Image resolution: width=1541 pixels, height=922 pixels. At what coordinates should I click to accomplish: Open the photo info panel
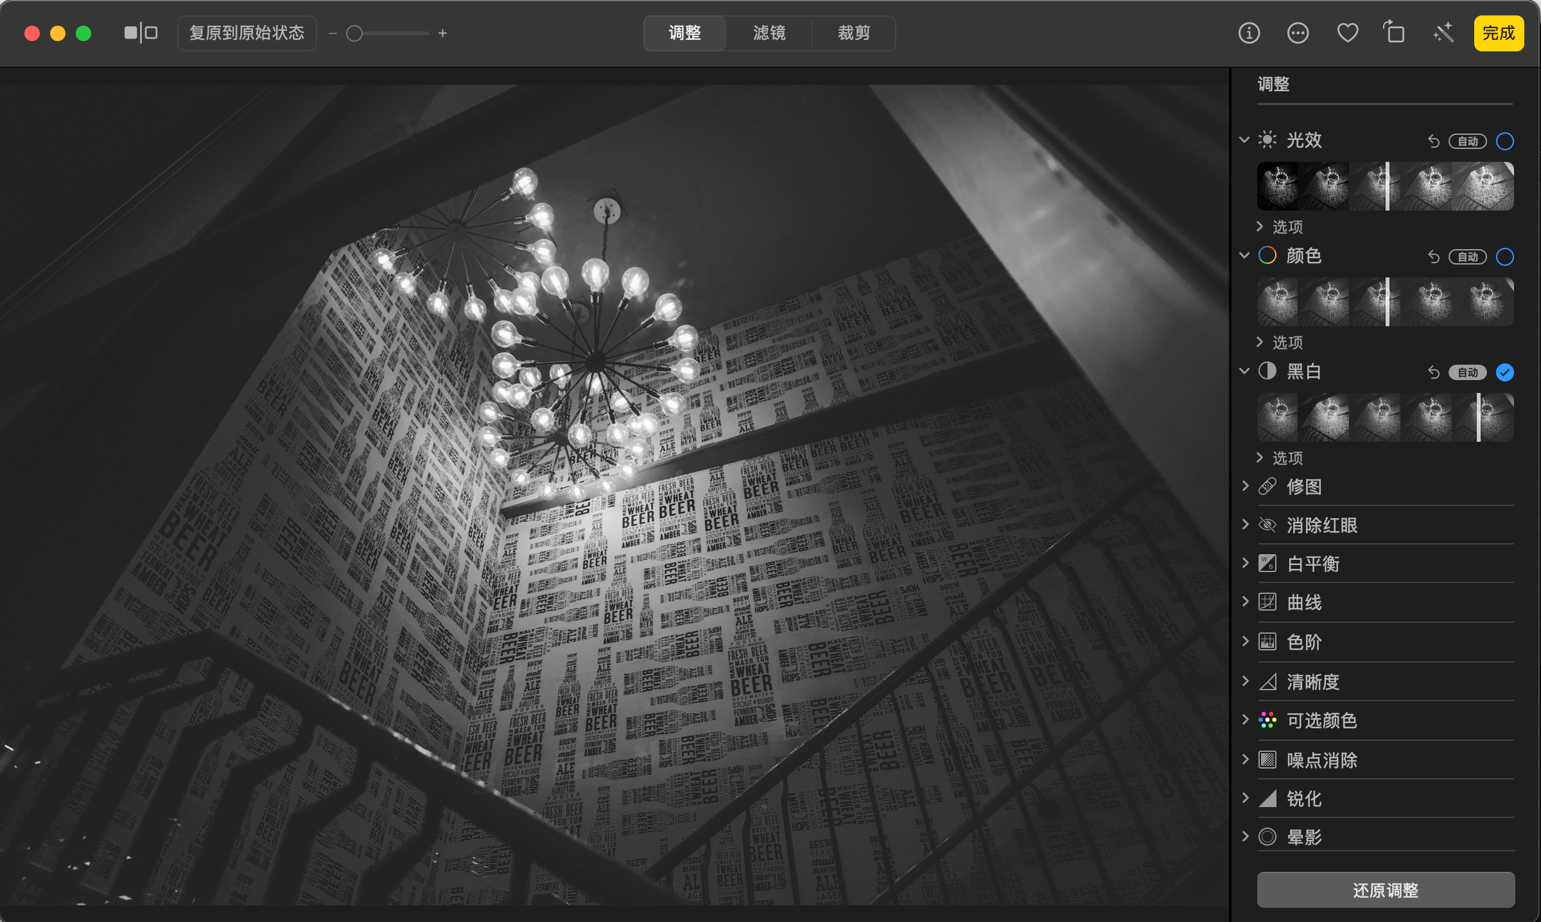click(x=1249, y=33)
